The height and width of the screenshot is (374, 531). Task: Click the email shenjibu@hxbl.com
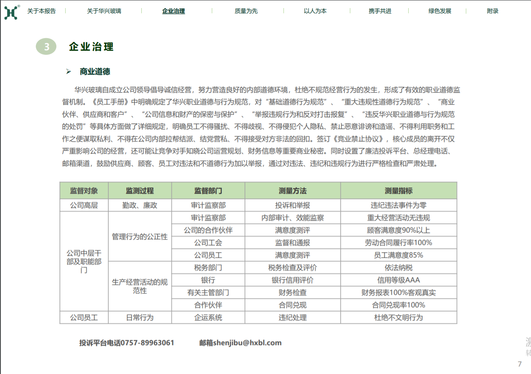tap(247, 343)
